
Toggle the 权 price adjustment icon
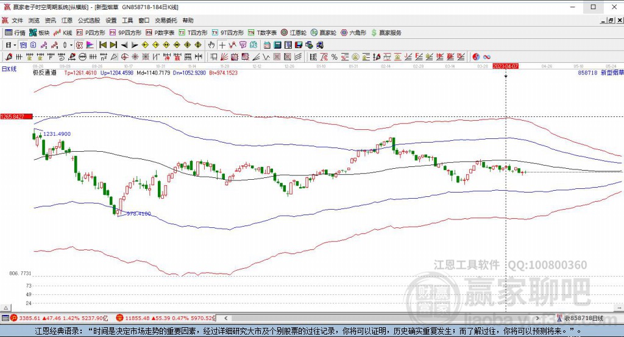[x=79, y=45]
